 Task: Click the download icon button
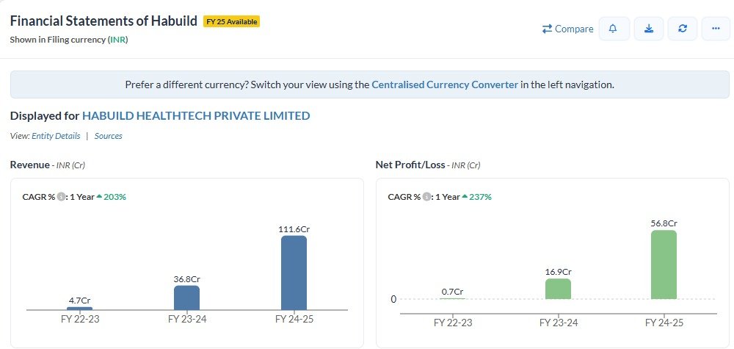click(648, 29)
